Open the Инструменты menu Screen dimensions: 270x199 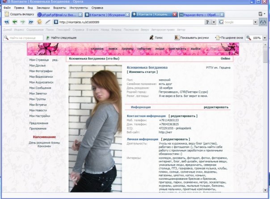click(x=79, y=8)
